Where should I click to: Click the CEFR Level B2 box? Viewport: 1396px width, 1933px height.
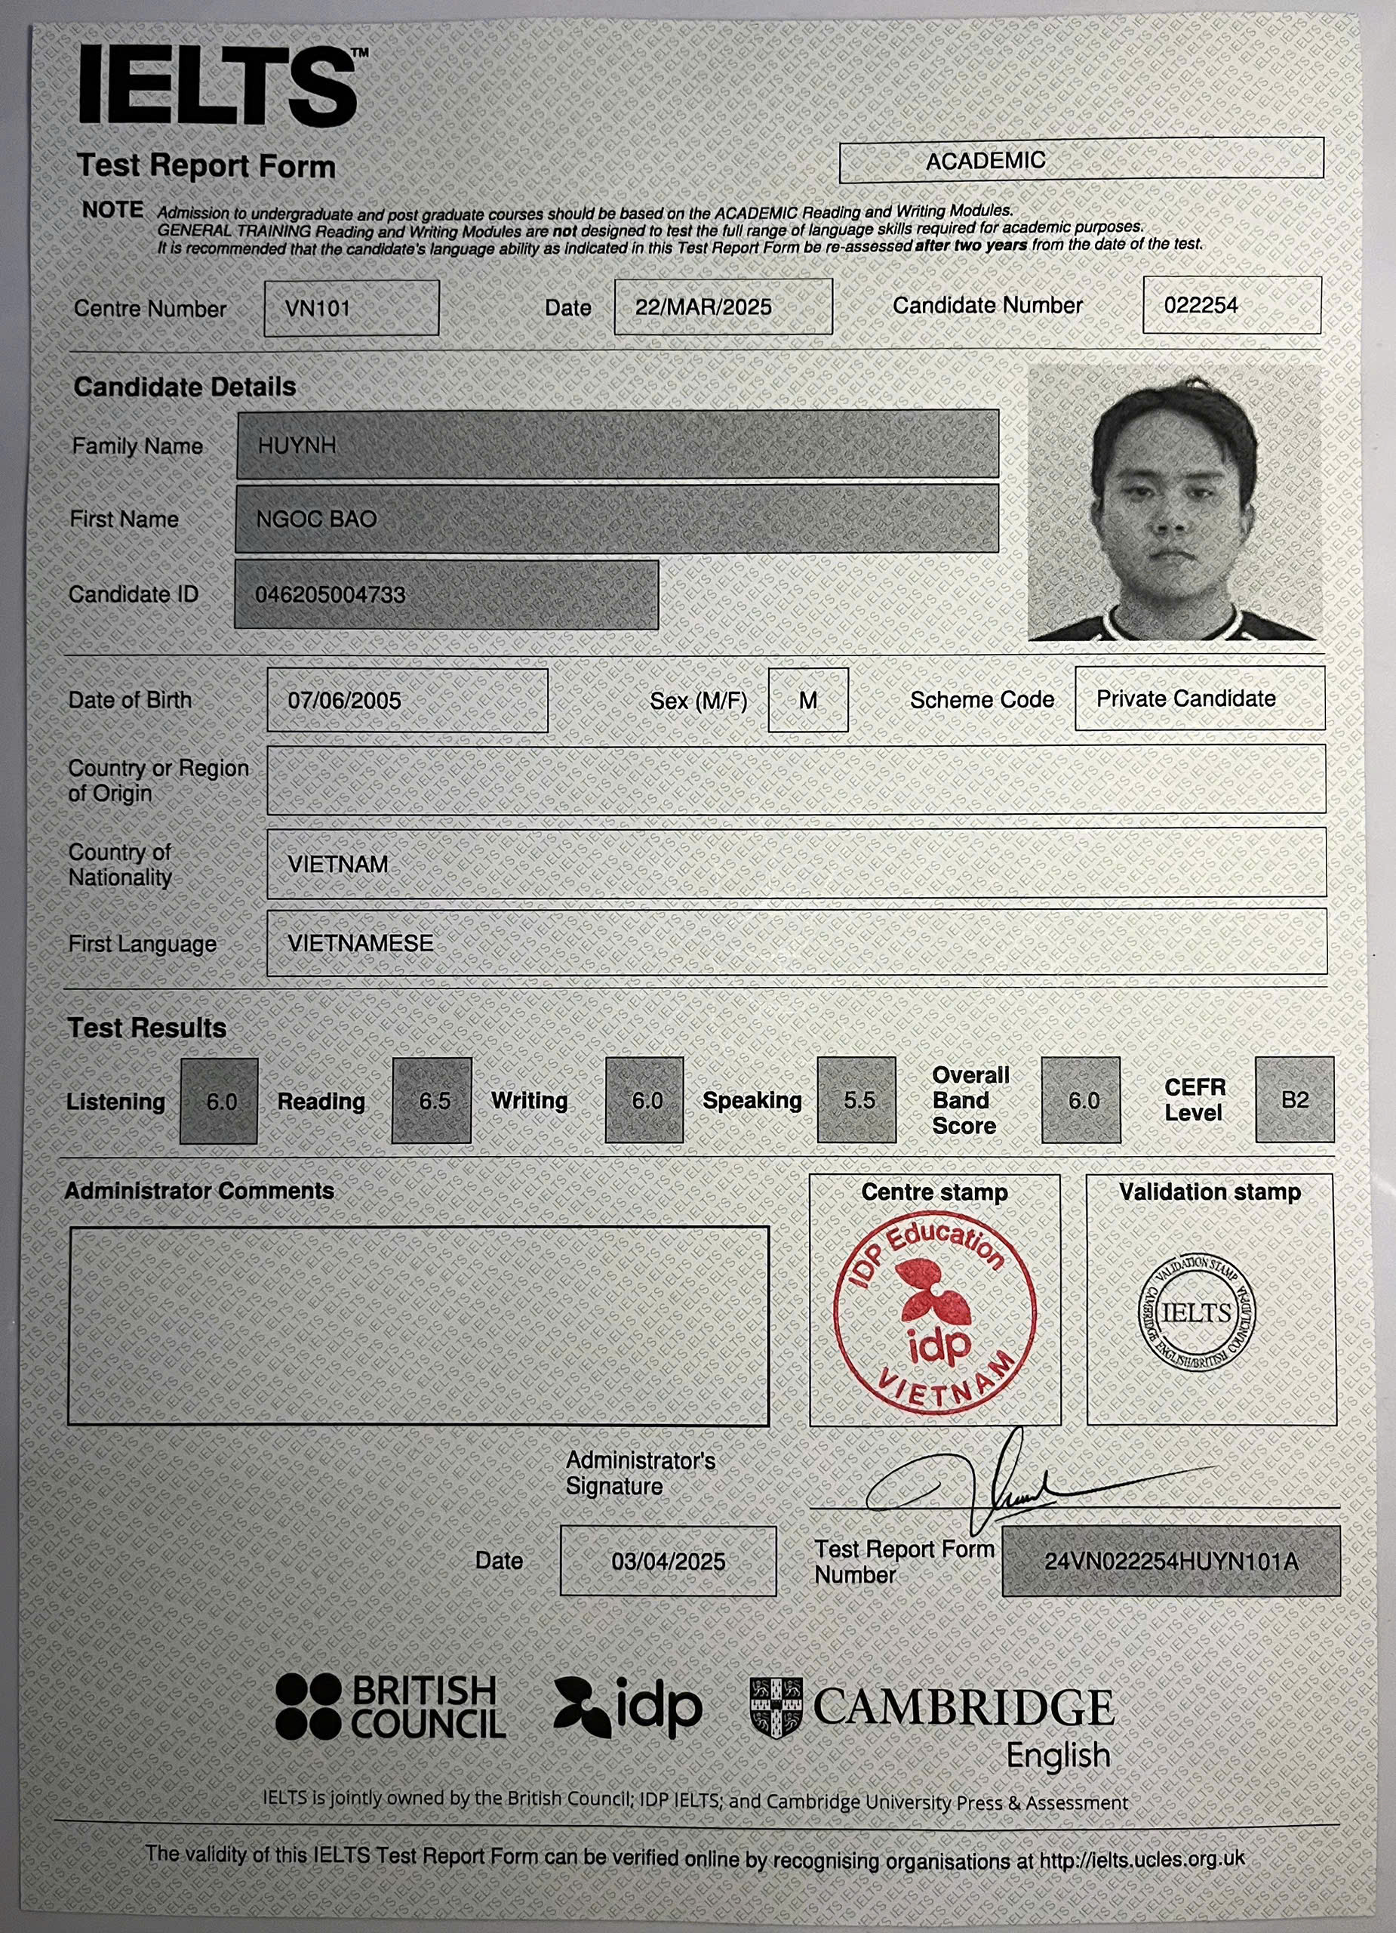(x=1294, y=1099)
